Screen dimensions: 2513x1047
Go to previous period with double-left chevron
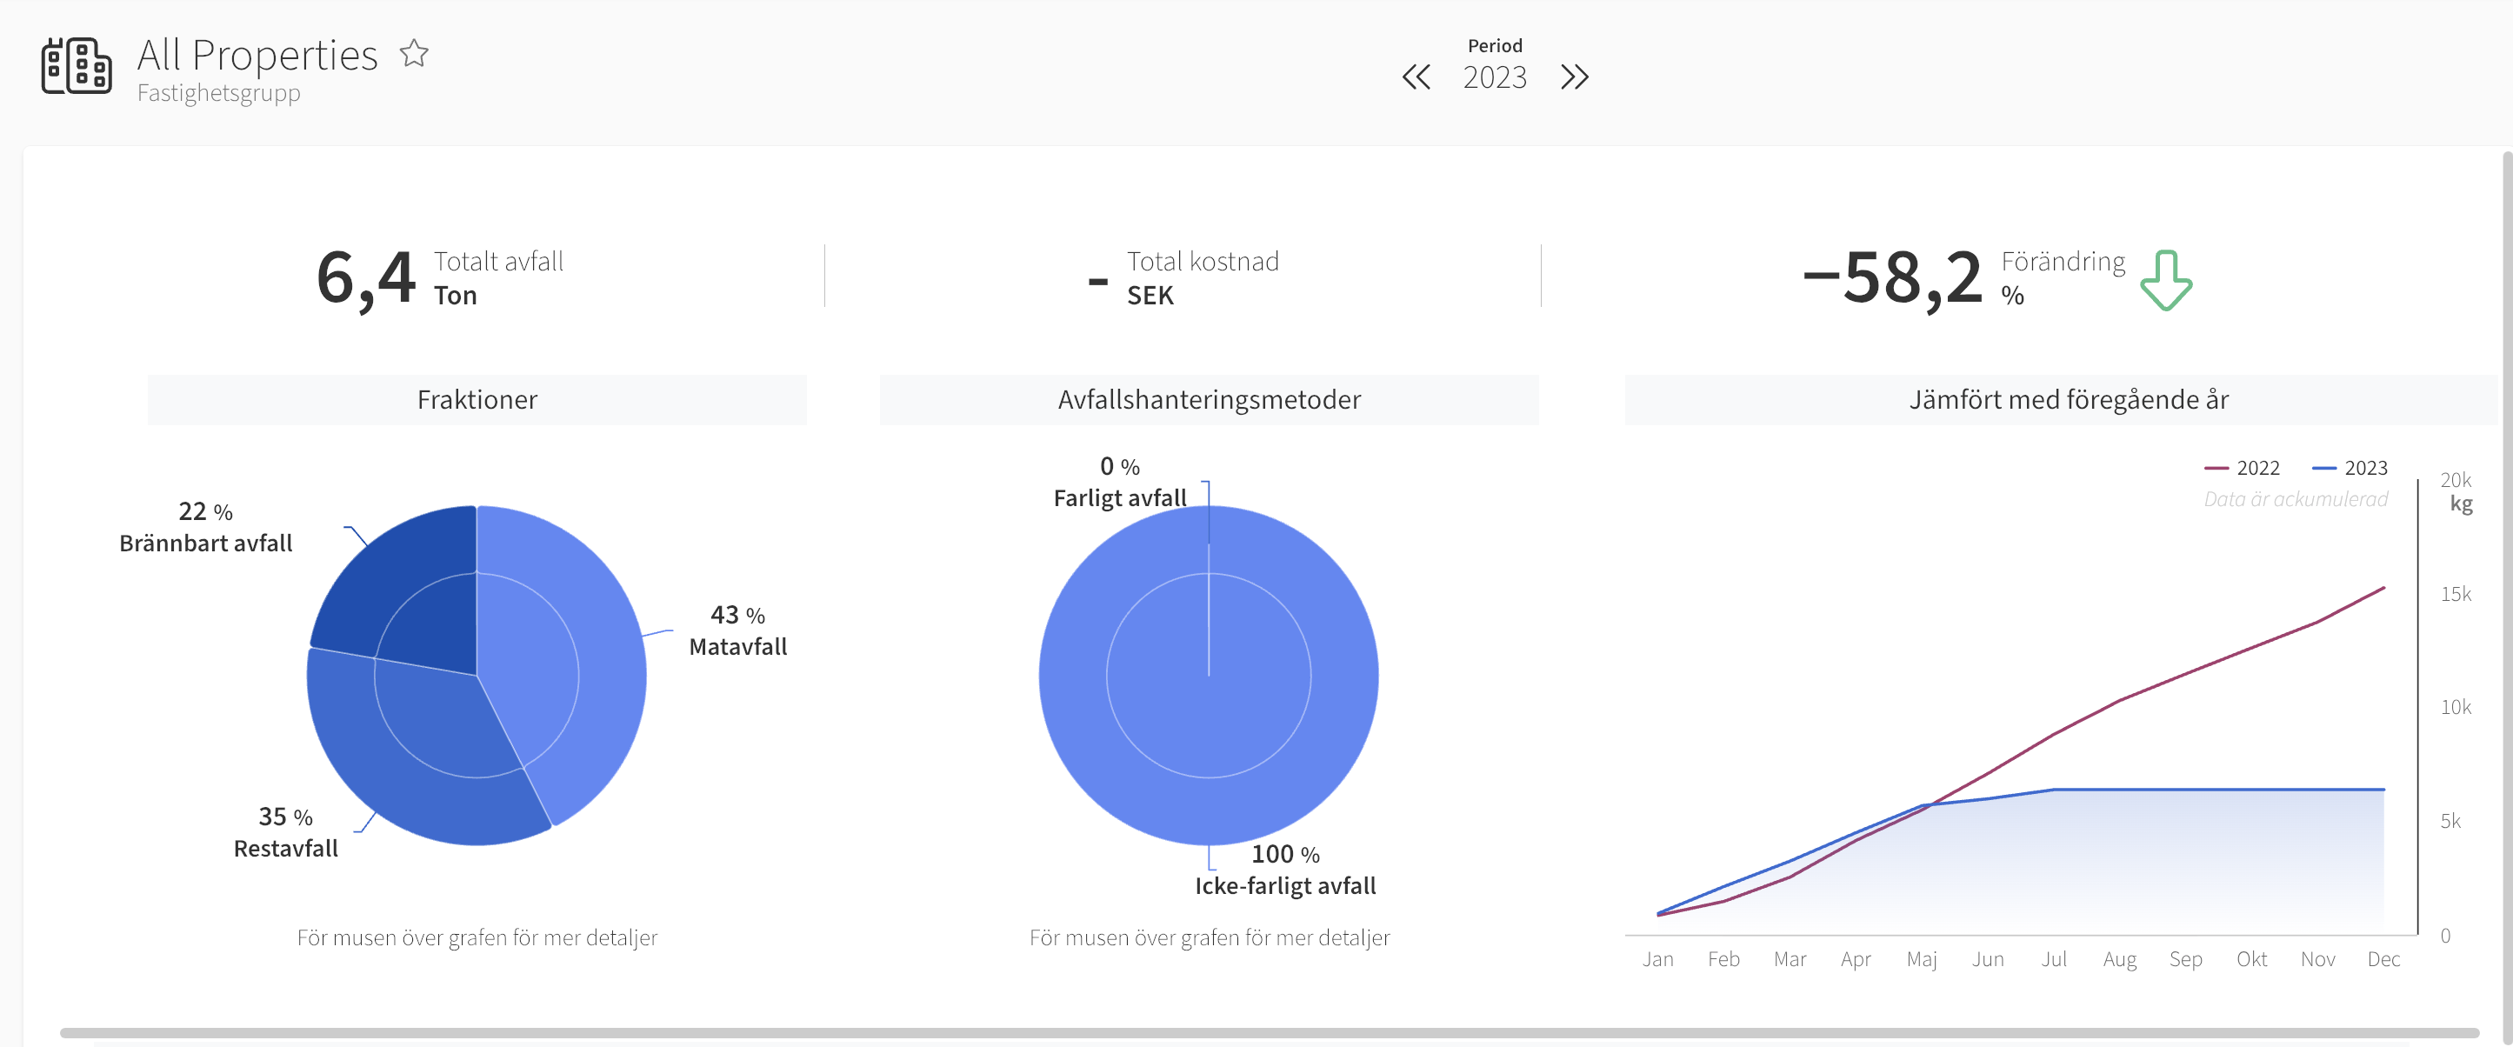point(1416,77)
